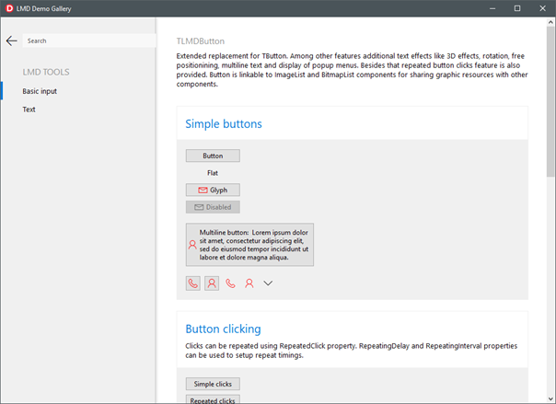Click the flat phone icon button
The width and height of the screenshot is (556, 404).
pyautogui.click(x=230, y=283)
